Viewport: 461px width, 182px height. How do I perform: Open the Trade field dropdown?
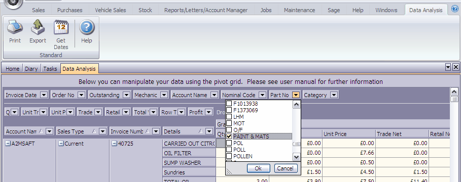(98, 112)
